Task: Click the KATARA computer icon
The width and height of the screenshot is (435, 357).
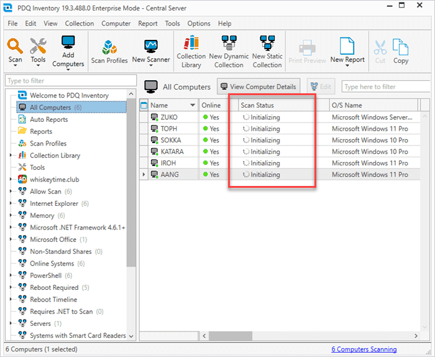Action: pos(155,152)
